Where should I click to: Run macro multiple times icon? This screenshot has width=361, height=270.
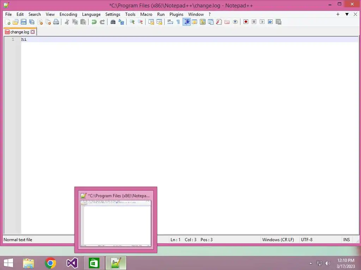[x=270, y=22]
